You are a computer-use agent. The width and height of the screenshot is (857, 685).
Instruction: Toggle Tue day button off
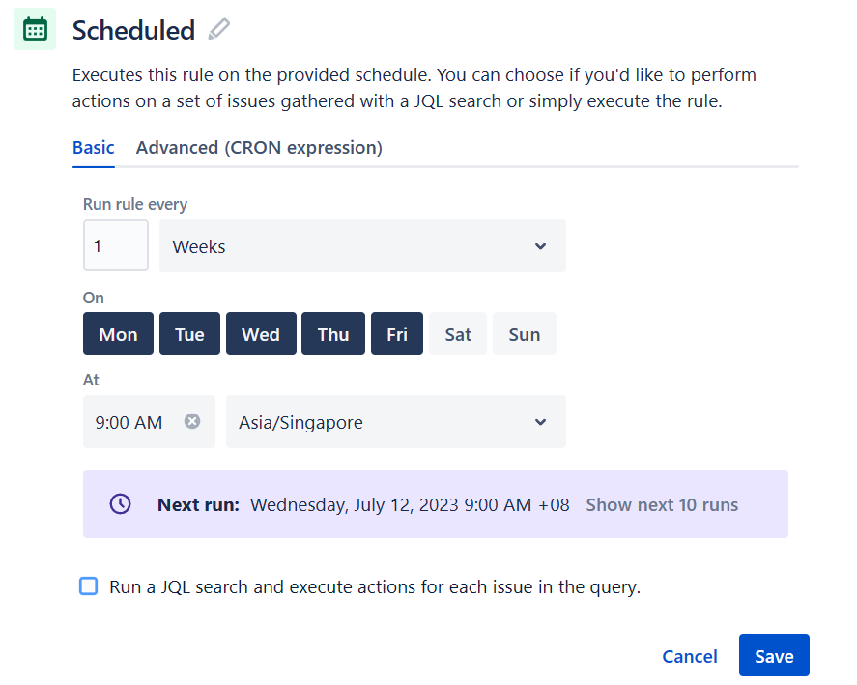[x=189, y=334]
